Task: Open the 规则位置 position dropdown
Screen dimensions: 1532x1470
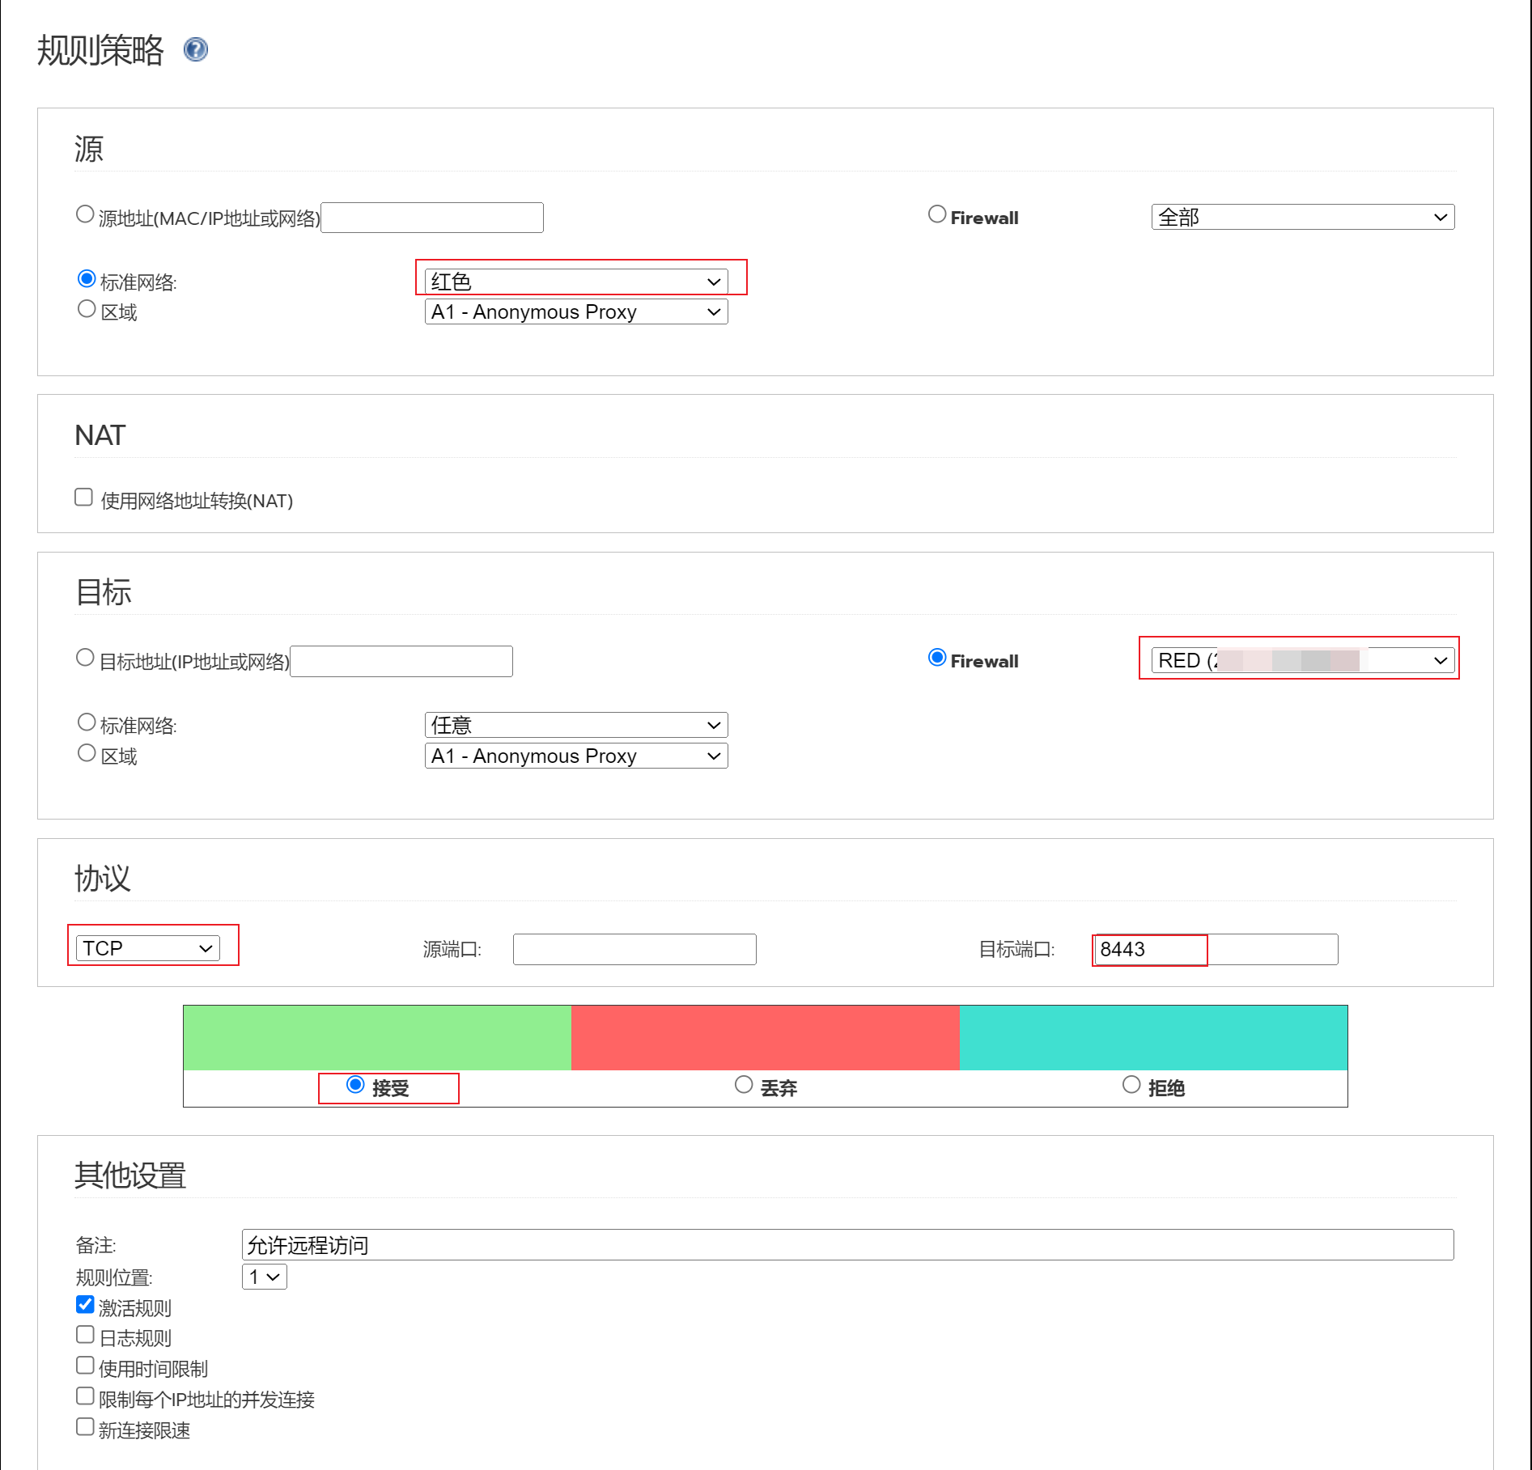Action: click(x=264, y=1277)
